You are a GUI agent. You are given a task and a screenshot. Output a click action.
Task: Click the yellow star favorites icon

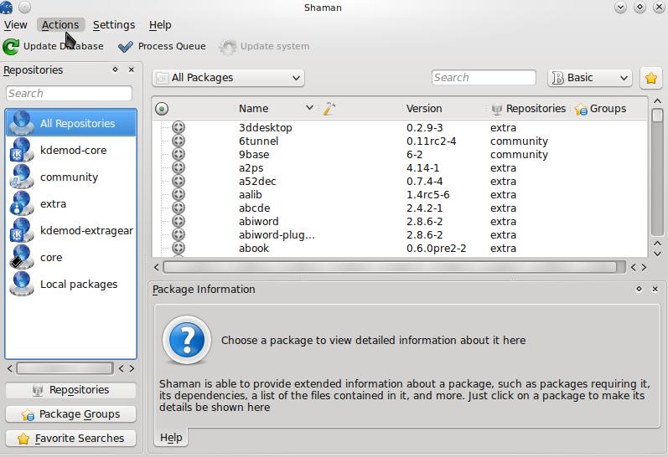pyautogui.click(x=650, y=78)
